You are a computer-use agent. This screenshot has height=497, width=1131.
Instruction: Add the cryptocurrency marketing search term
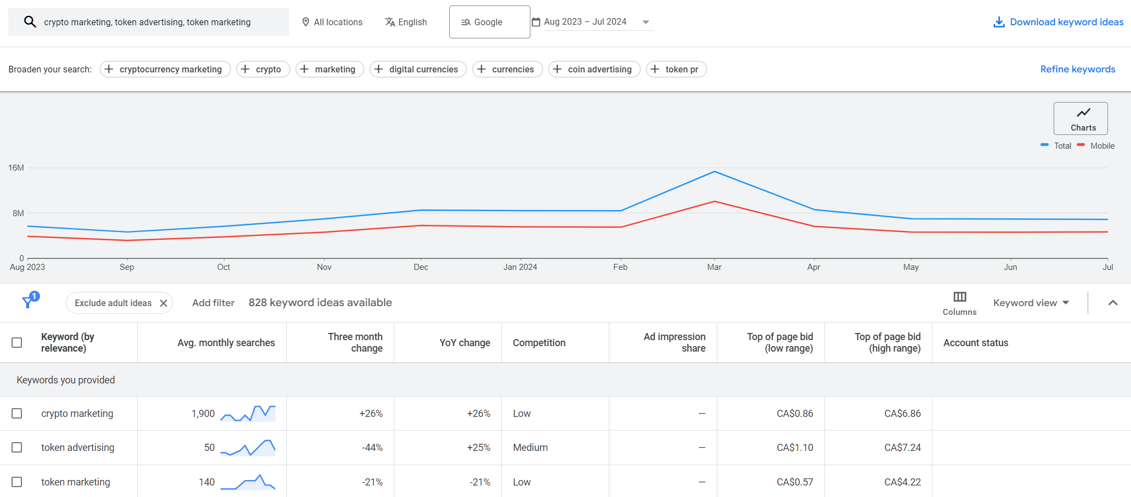click(165, 69)
